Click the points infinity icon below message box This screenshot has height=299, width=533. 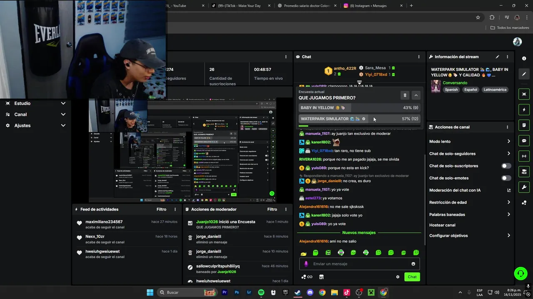[307, 277]
